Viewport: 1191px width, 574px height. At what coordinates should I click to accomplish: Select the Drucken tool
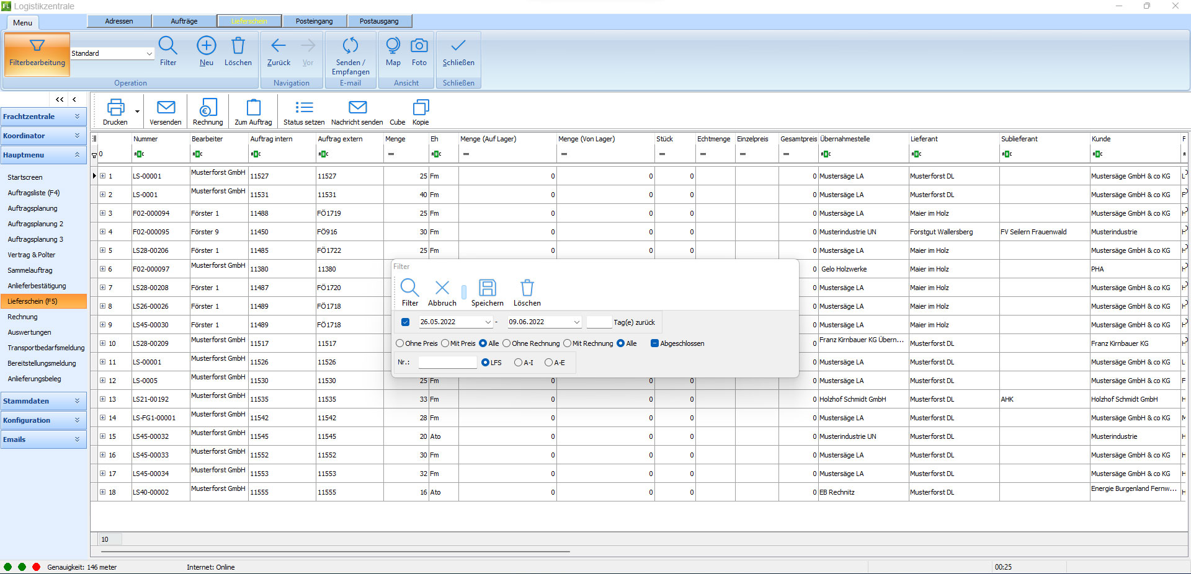116,112
